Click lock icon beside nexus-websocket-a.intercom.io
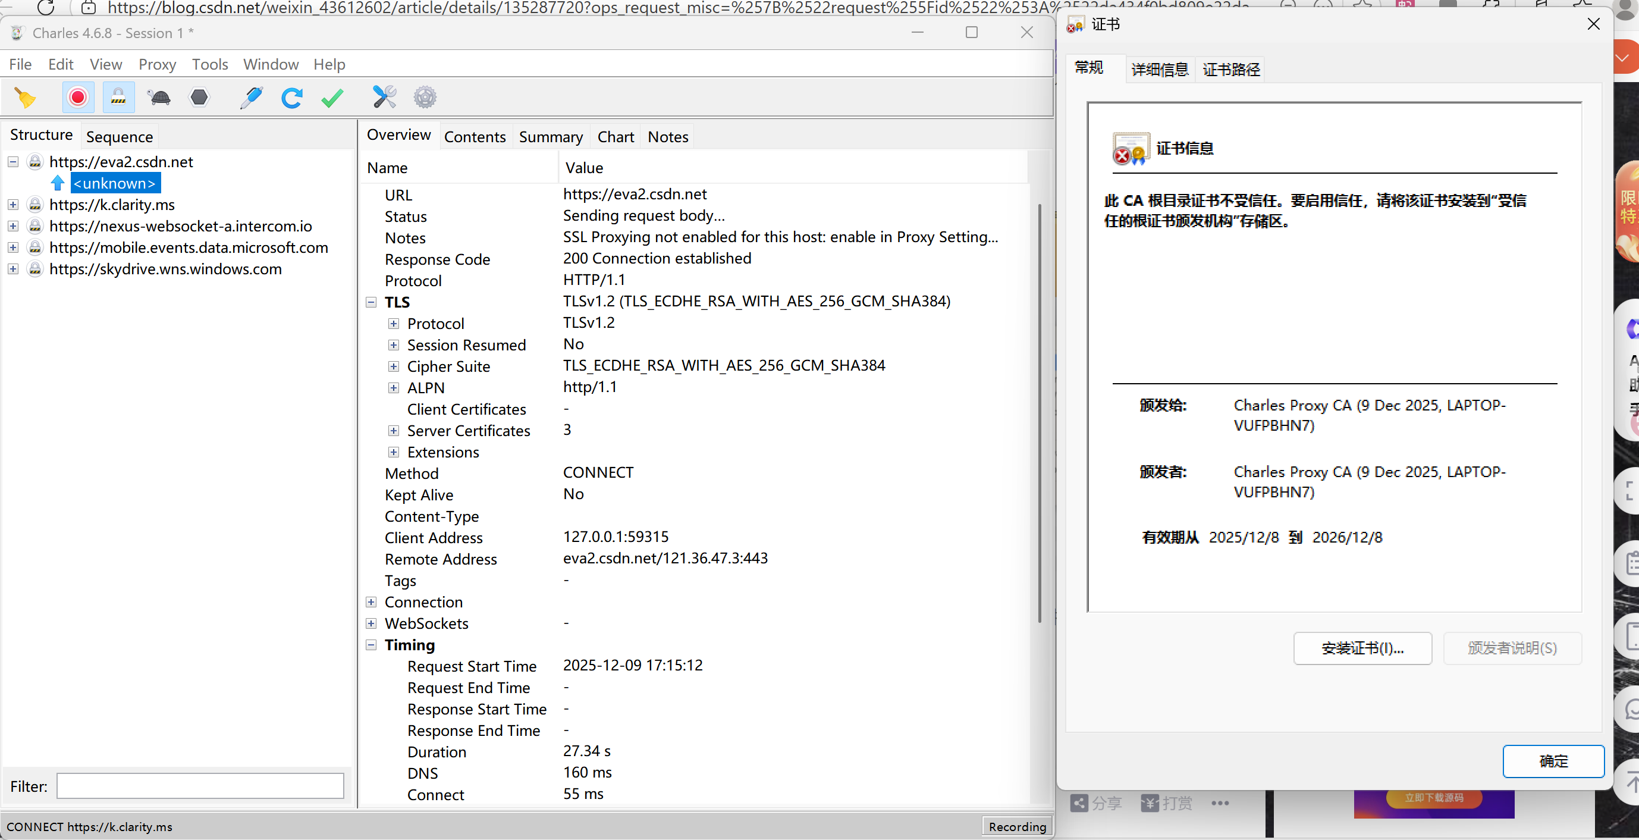 (35, 226)
